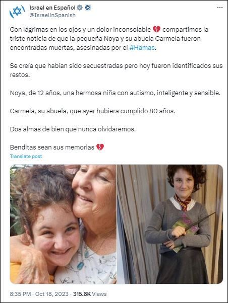Open the three-dot more options menu
This screenshot has height=303, width=228.
[219, 8]
